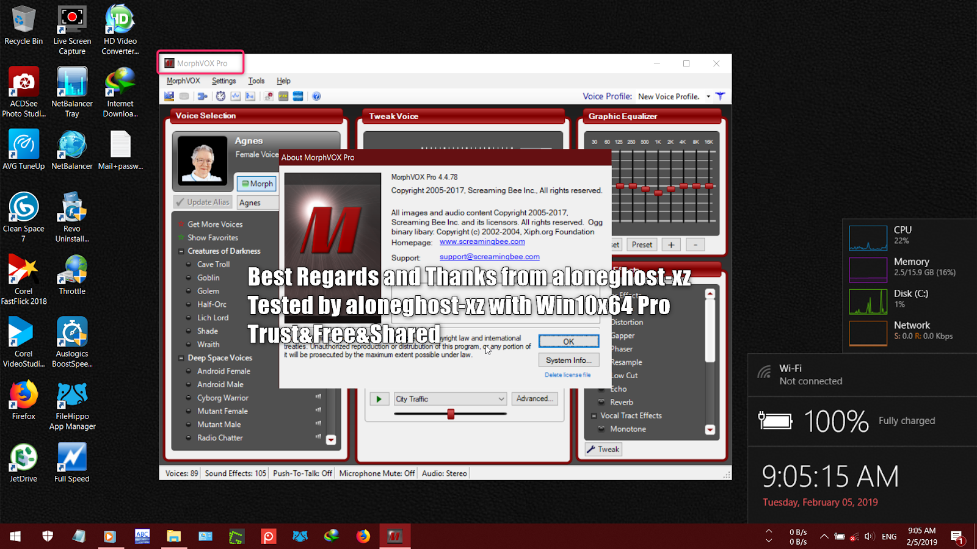Click the voice list scroll-down arrow

(331, 439)
